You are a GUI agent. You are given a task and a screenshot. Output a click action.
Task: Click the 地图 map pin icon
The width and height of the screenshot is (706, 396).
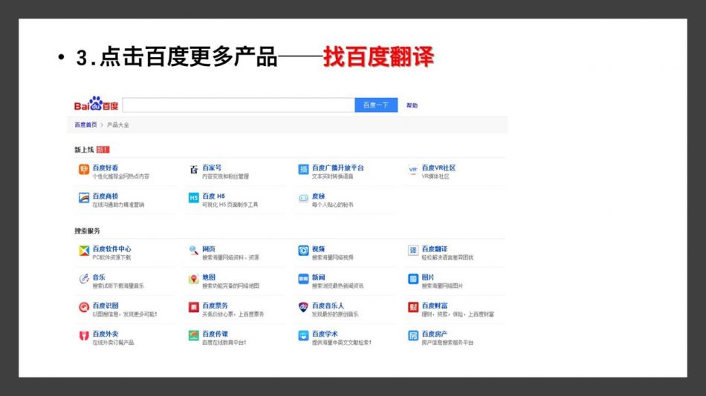(x=193, y=279)
